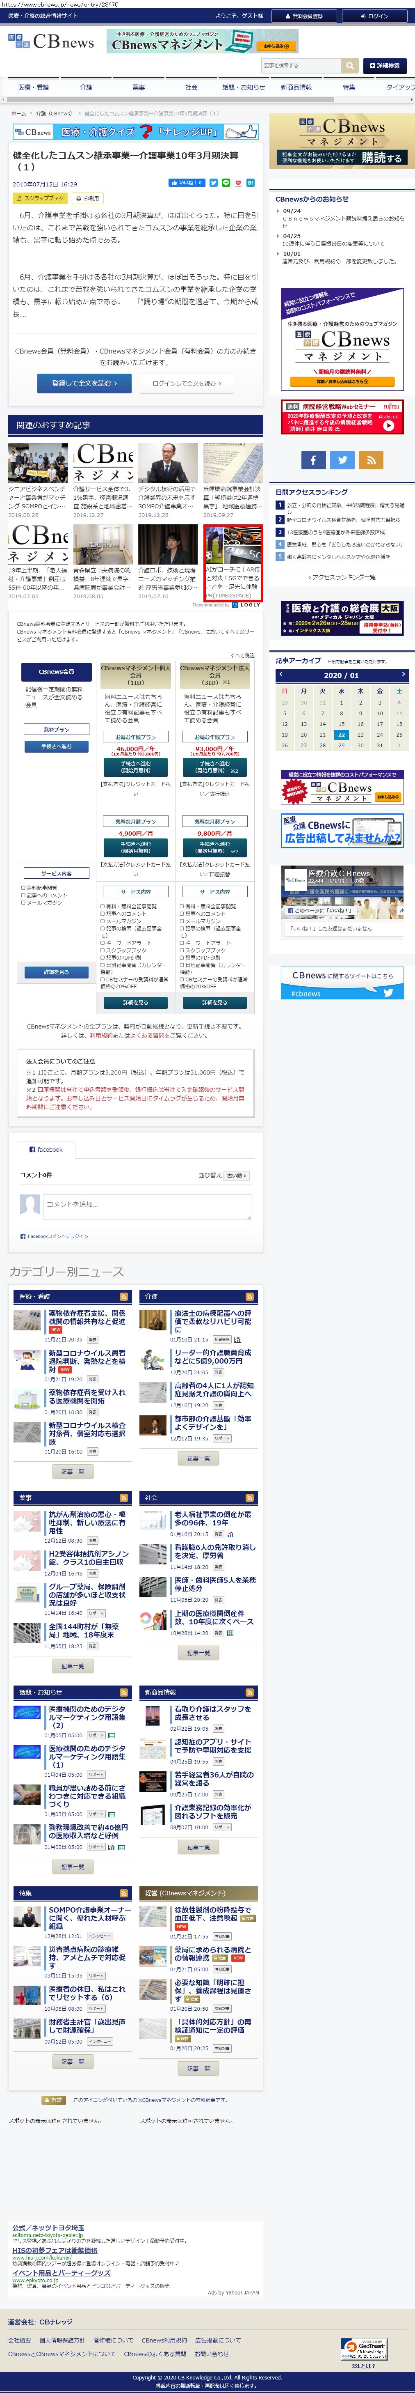The height and width of the screenshot is (2393, 415).
Task: Open the 古い順 sort dropdown
Action: coord(237,1176)
